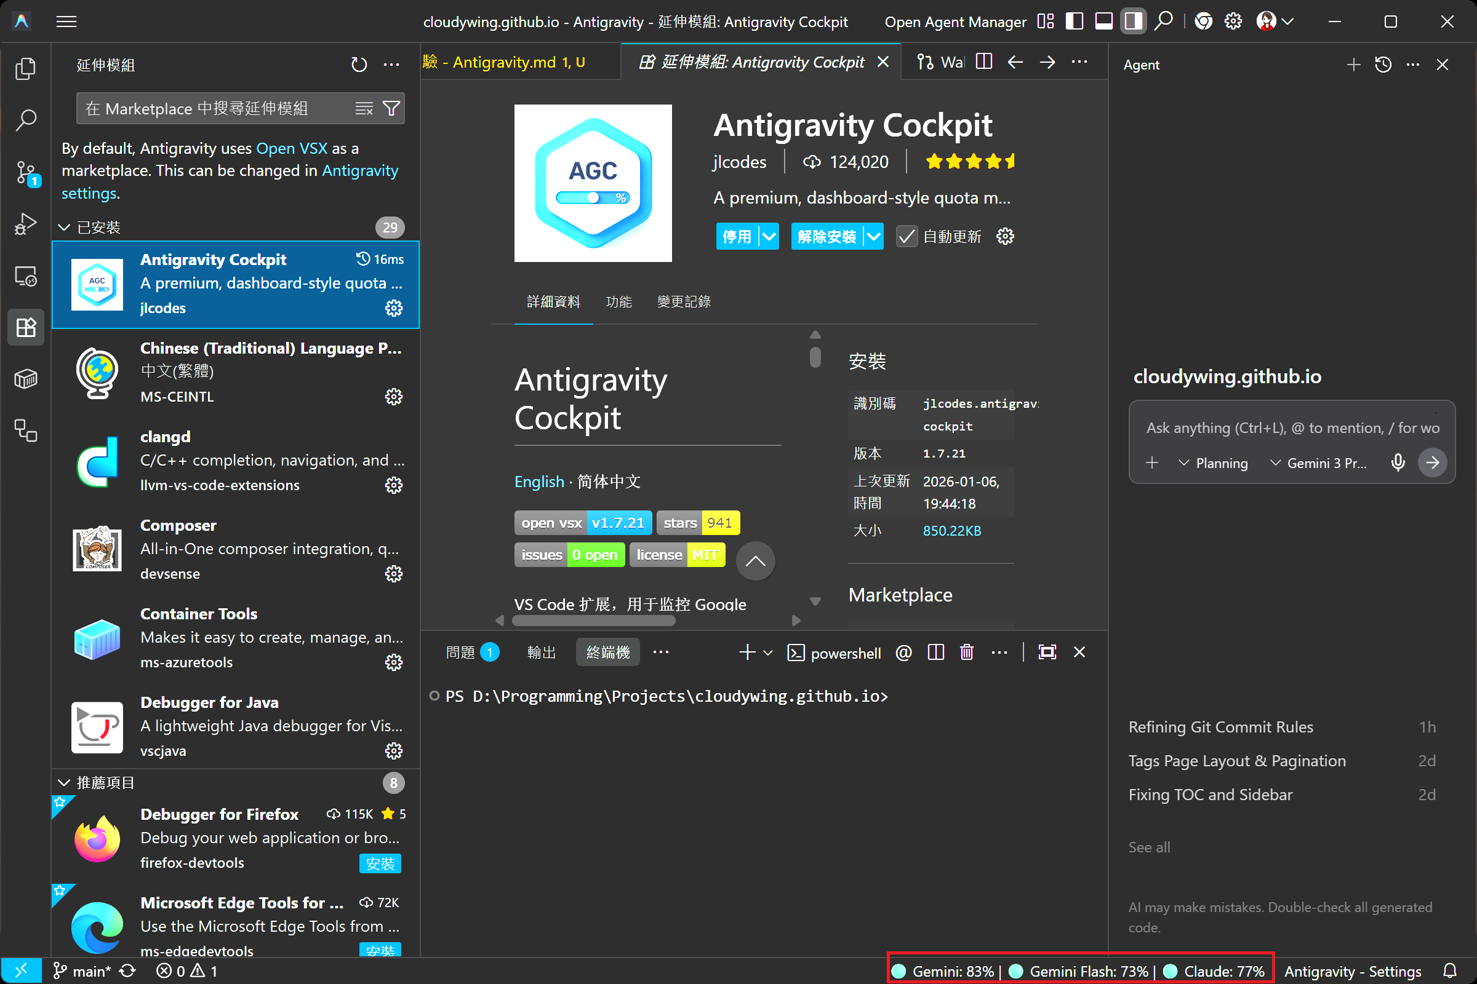The image size is (1477, 984).
Task: Open the Source Control activity bar icon
Action: 25,172
